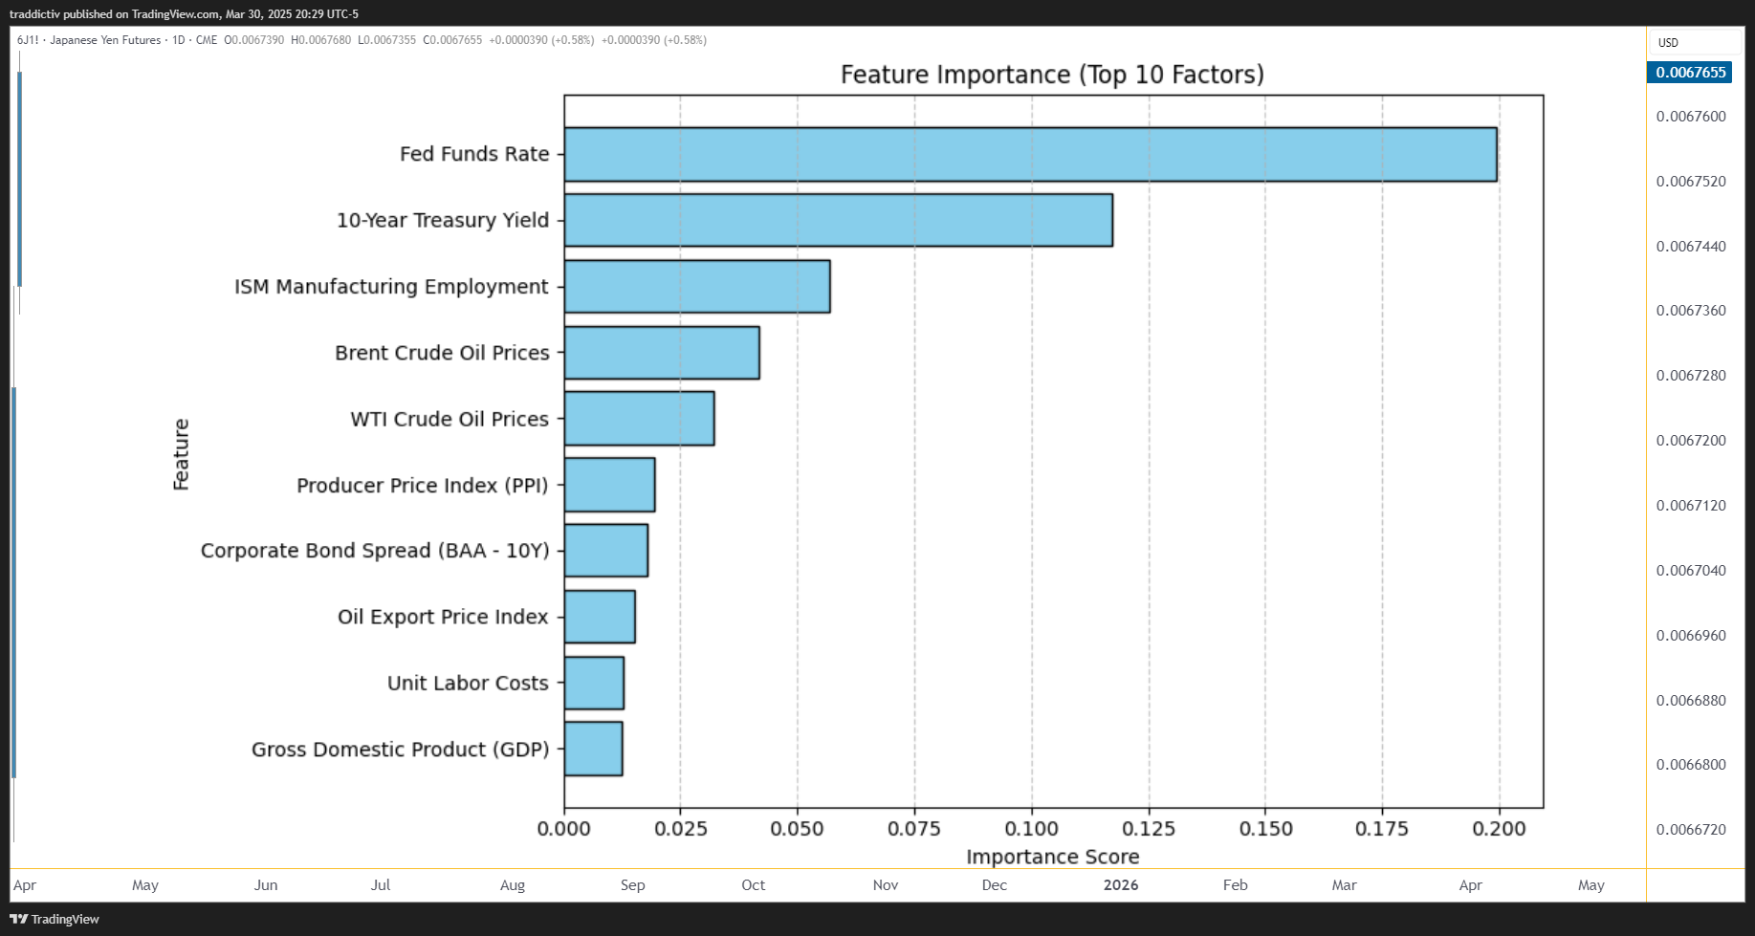Screen dimensions: 1755x936
Task: Click the 0.0067600 price scale value
Action: pos(1691,117)
